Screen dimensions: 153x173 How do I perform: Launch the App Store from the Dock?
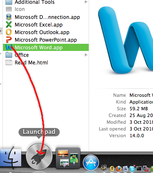coord(91,162)
